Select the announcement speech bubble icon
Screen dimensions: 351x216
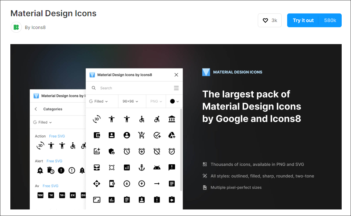tap(172, 167)
